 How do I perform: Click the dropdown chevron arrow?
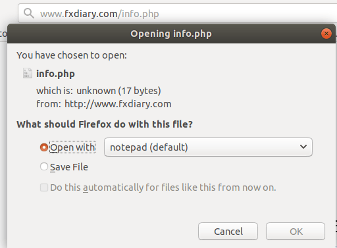pos(303,147)
